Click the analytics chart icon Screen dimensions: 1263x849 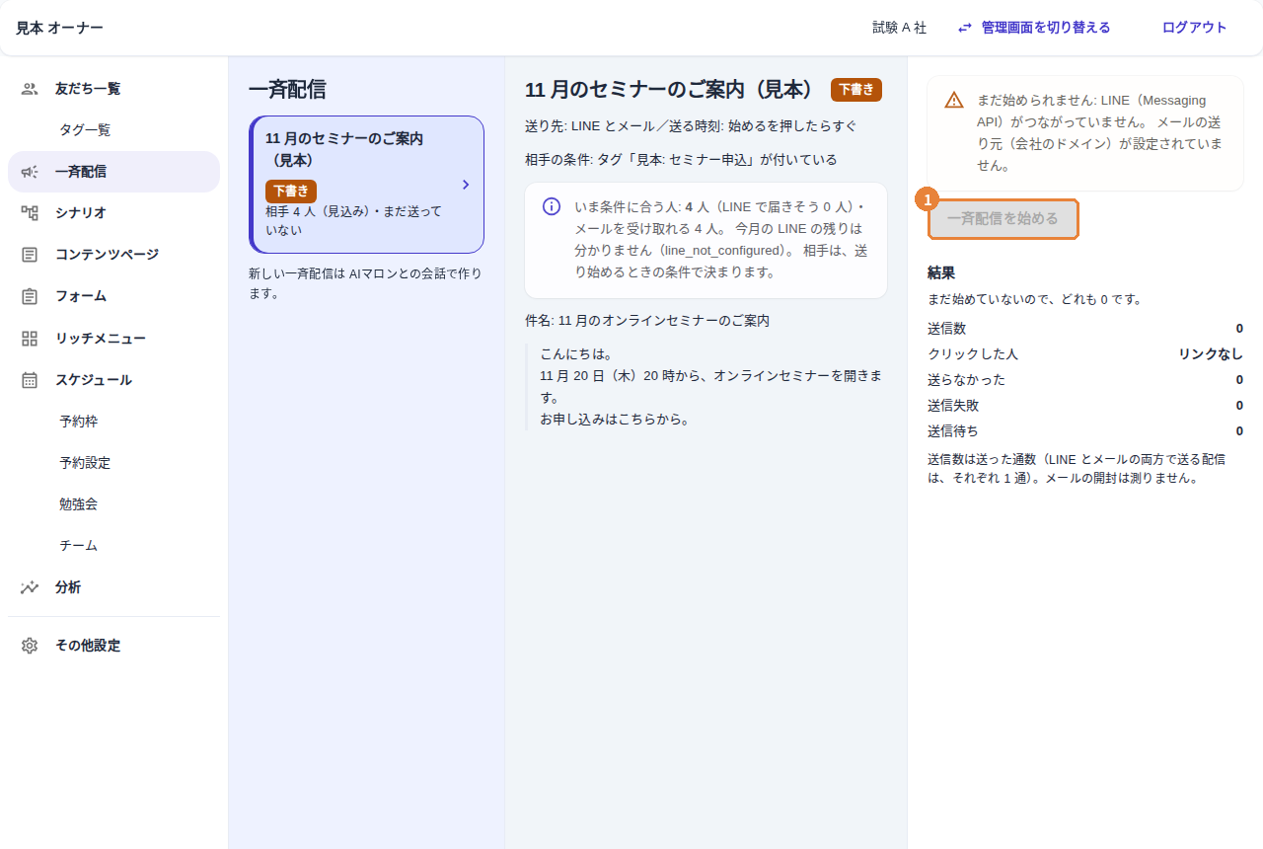30,587
